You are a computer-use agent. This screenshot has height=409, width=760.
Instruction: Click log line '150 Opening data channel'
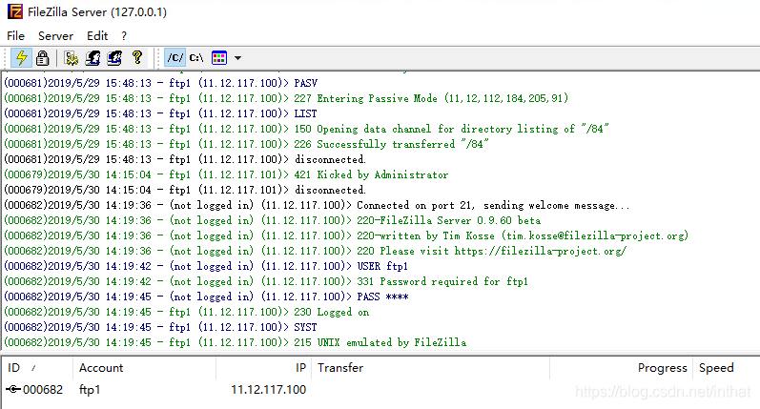click(x=306, y=129)
